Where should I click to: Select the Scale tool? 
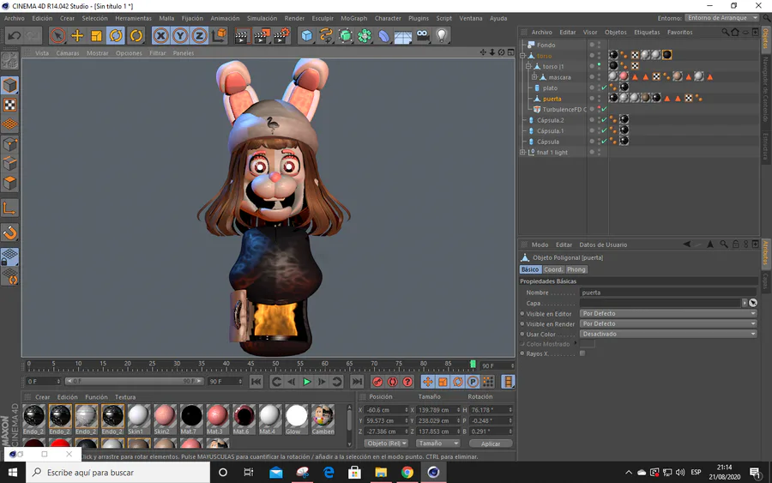[96, 35]
